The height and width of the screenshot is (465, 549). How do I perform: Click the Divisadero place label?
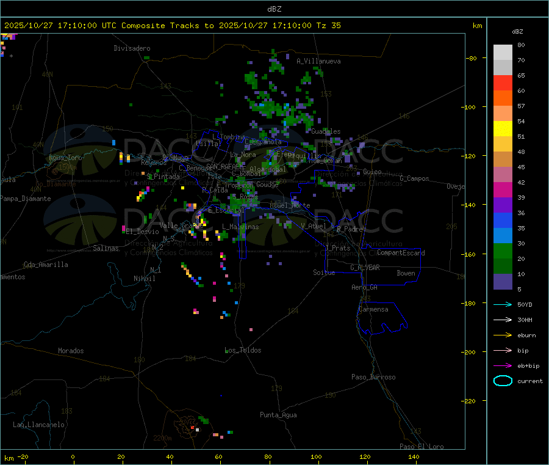point(132,48)
